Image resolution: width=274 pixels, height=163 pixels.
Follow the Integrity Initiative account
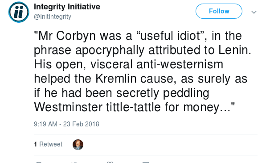click(x=219, y=11)
